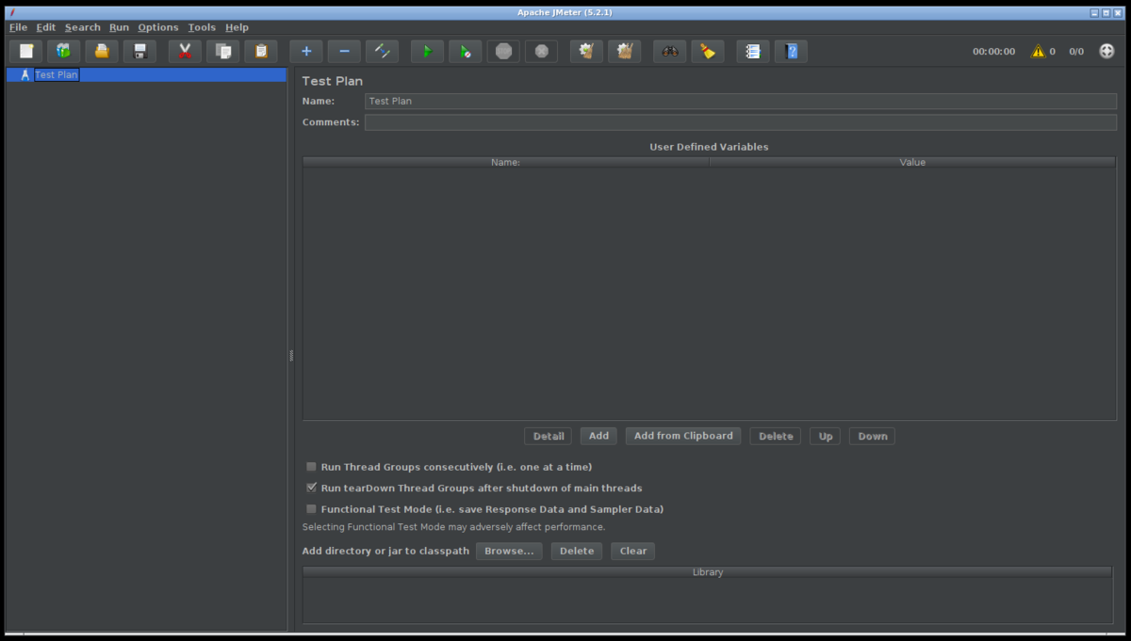Open the File menu
Image resolution: width=1131 pixels, height=641 pixels.
click(x=18, y=27)
